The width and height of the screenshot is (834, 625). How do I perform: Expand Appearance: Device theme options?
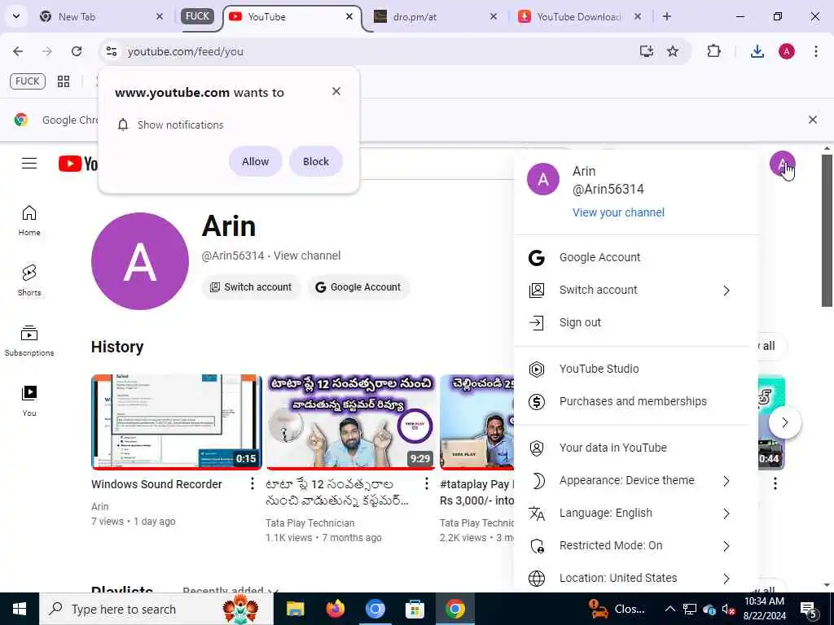726,481
